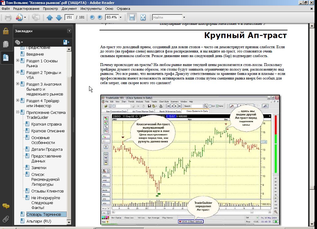Viewport: 317px width, 229px height.
Task: Collapse the Приложение Система TradeGuider bookmark
Action: click(18, 112)
